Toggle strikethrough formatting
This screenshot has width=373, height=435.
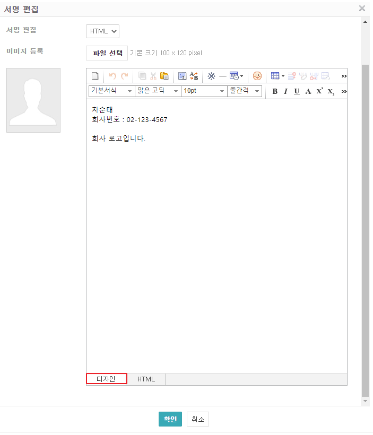pos(308,91)
